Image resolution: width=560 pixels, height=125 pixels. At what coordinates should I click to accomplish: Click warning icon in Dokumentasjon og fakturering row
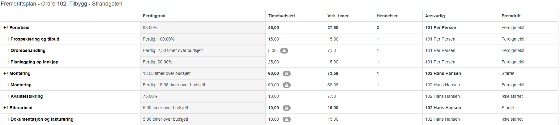tap(287, 119)
